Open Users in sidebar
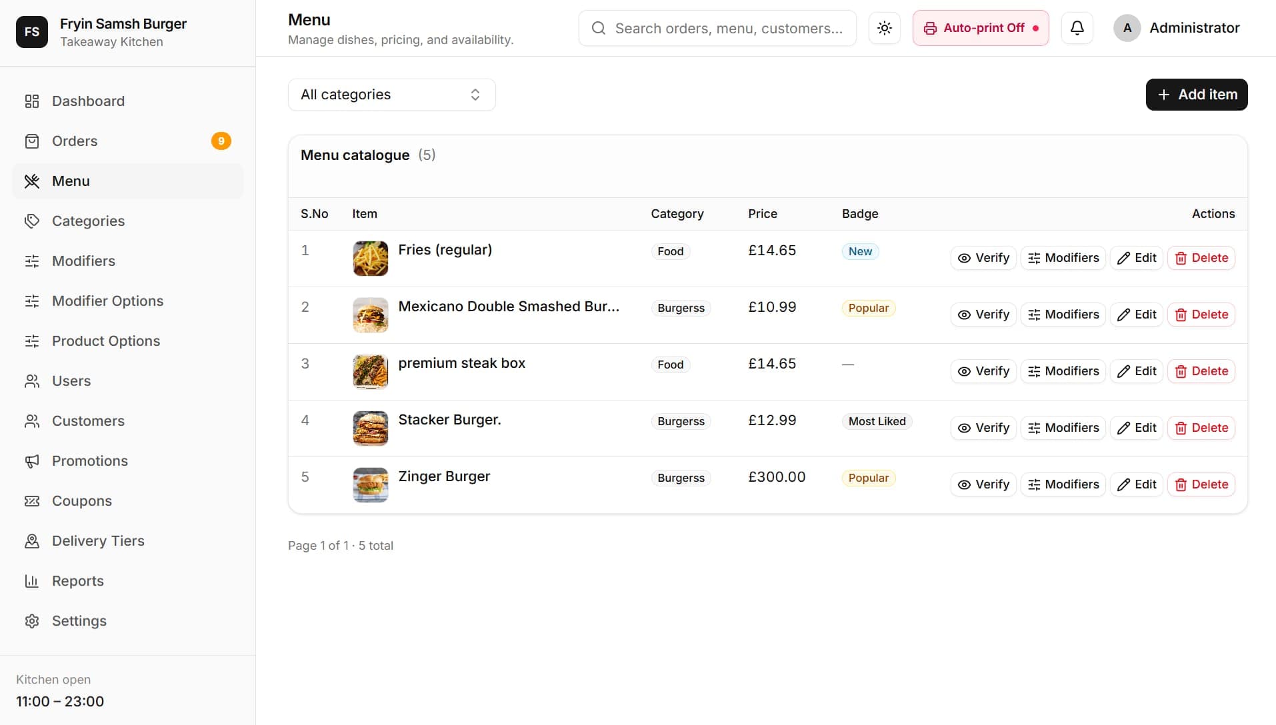This screenshot has height=725, width=1276. tap(128, 381)
